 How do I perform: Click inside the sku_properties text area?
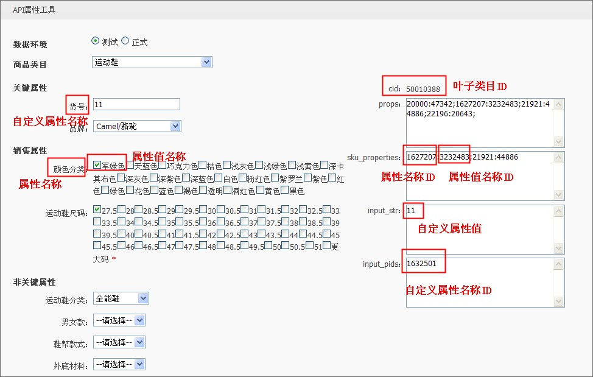(x=480, y=176)
